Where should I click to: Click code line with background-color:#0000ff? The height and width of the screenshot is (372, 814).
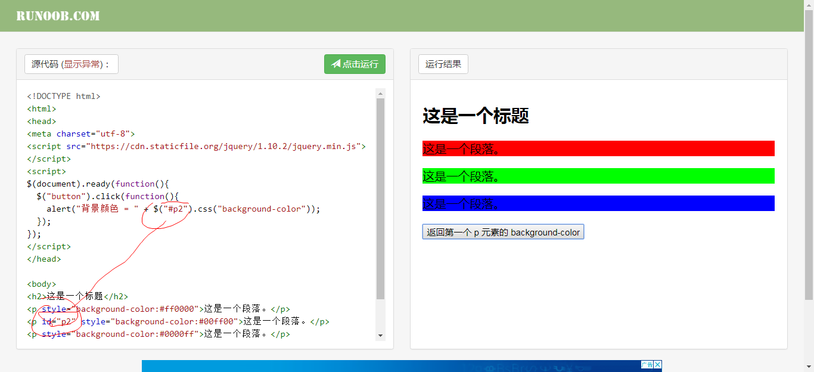159,334
